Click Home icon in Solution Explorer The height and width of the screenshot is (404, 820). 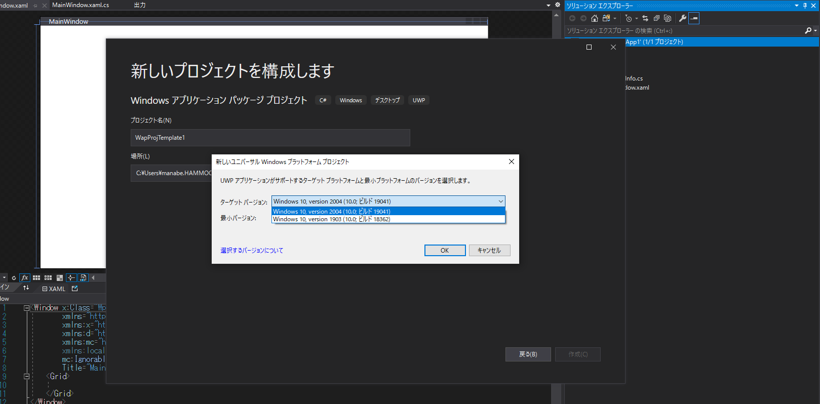(595, 18)
